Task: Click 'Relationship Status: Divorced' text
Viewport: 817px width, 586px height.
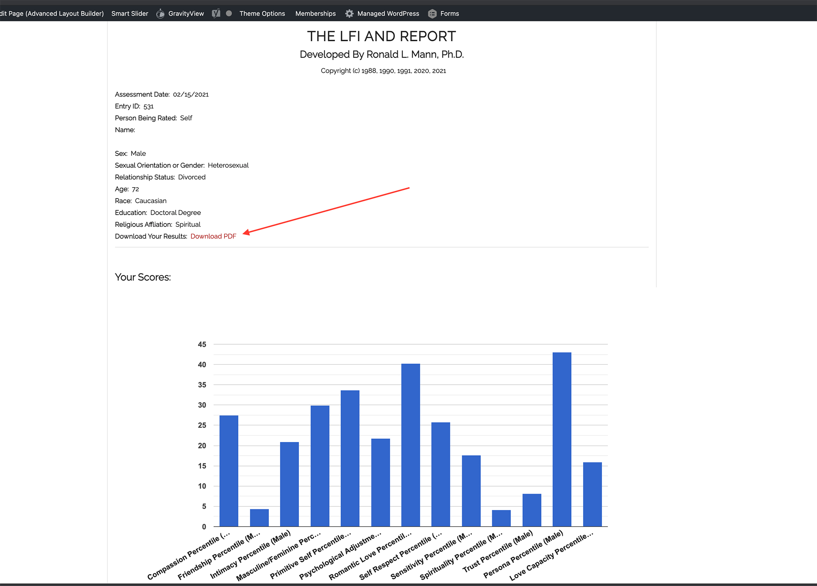Action: (160, 177)
